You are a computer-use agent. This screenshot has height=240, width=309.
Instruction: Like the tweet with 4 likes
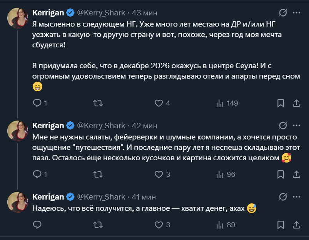[159, 103]
